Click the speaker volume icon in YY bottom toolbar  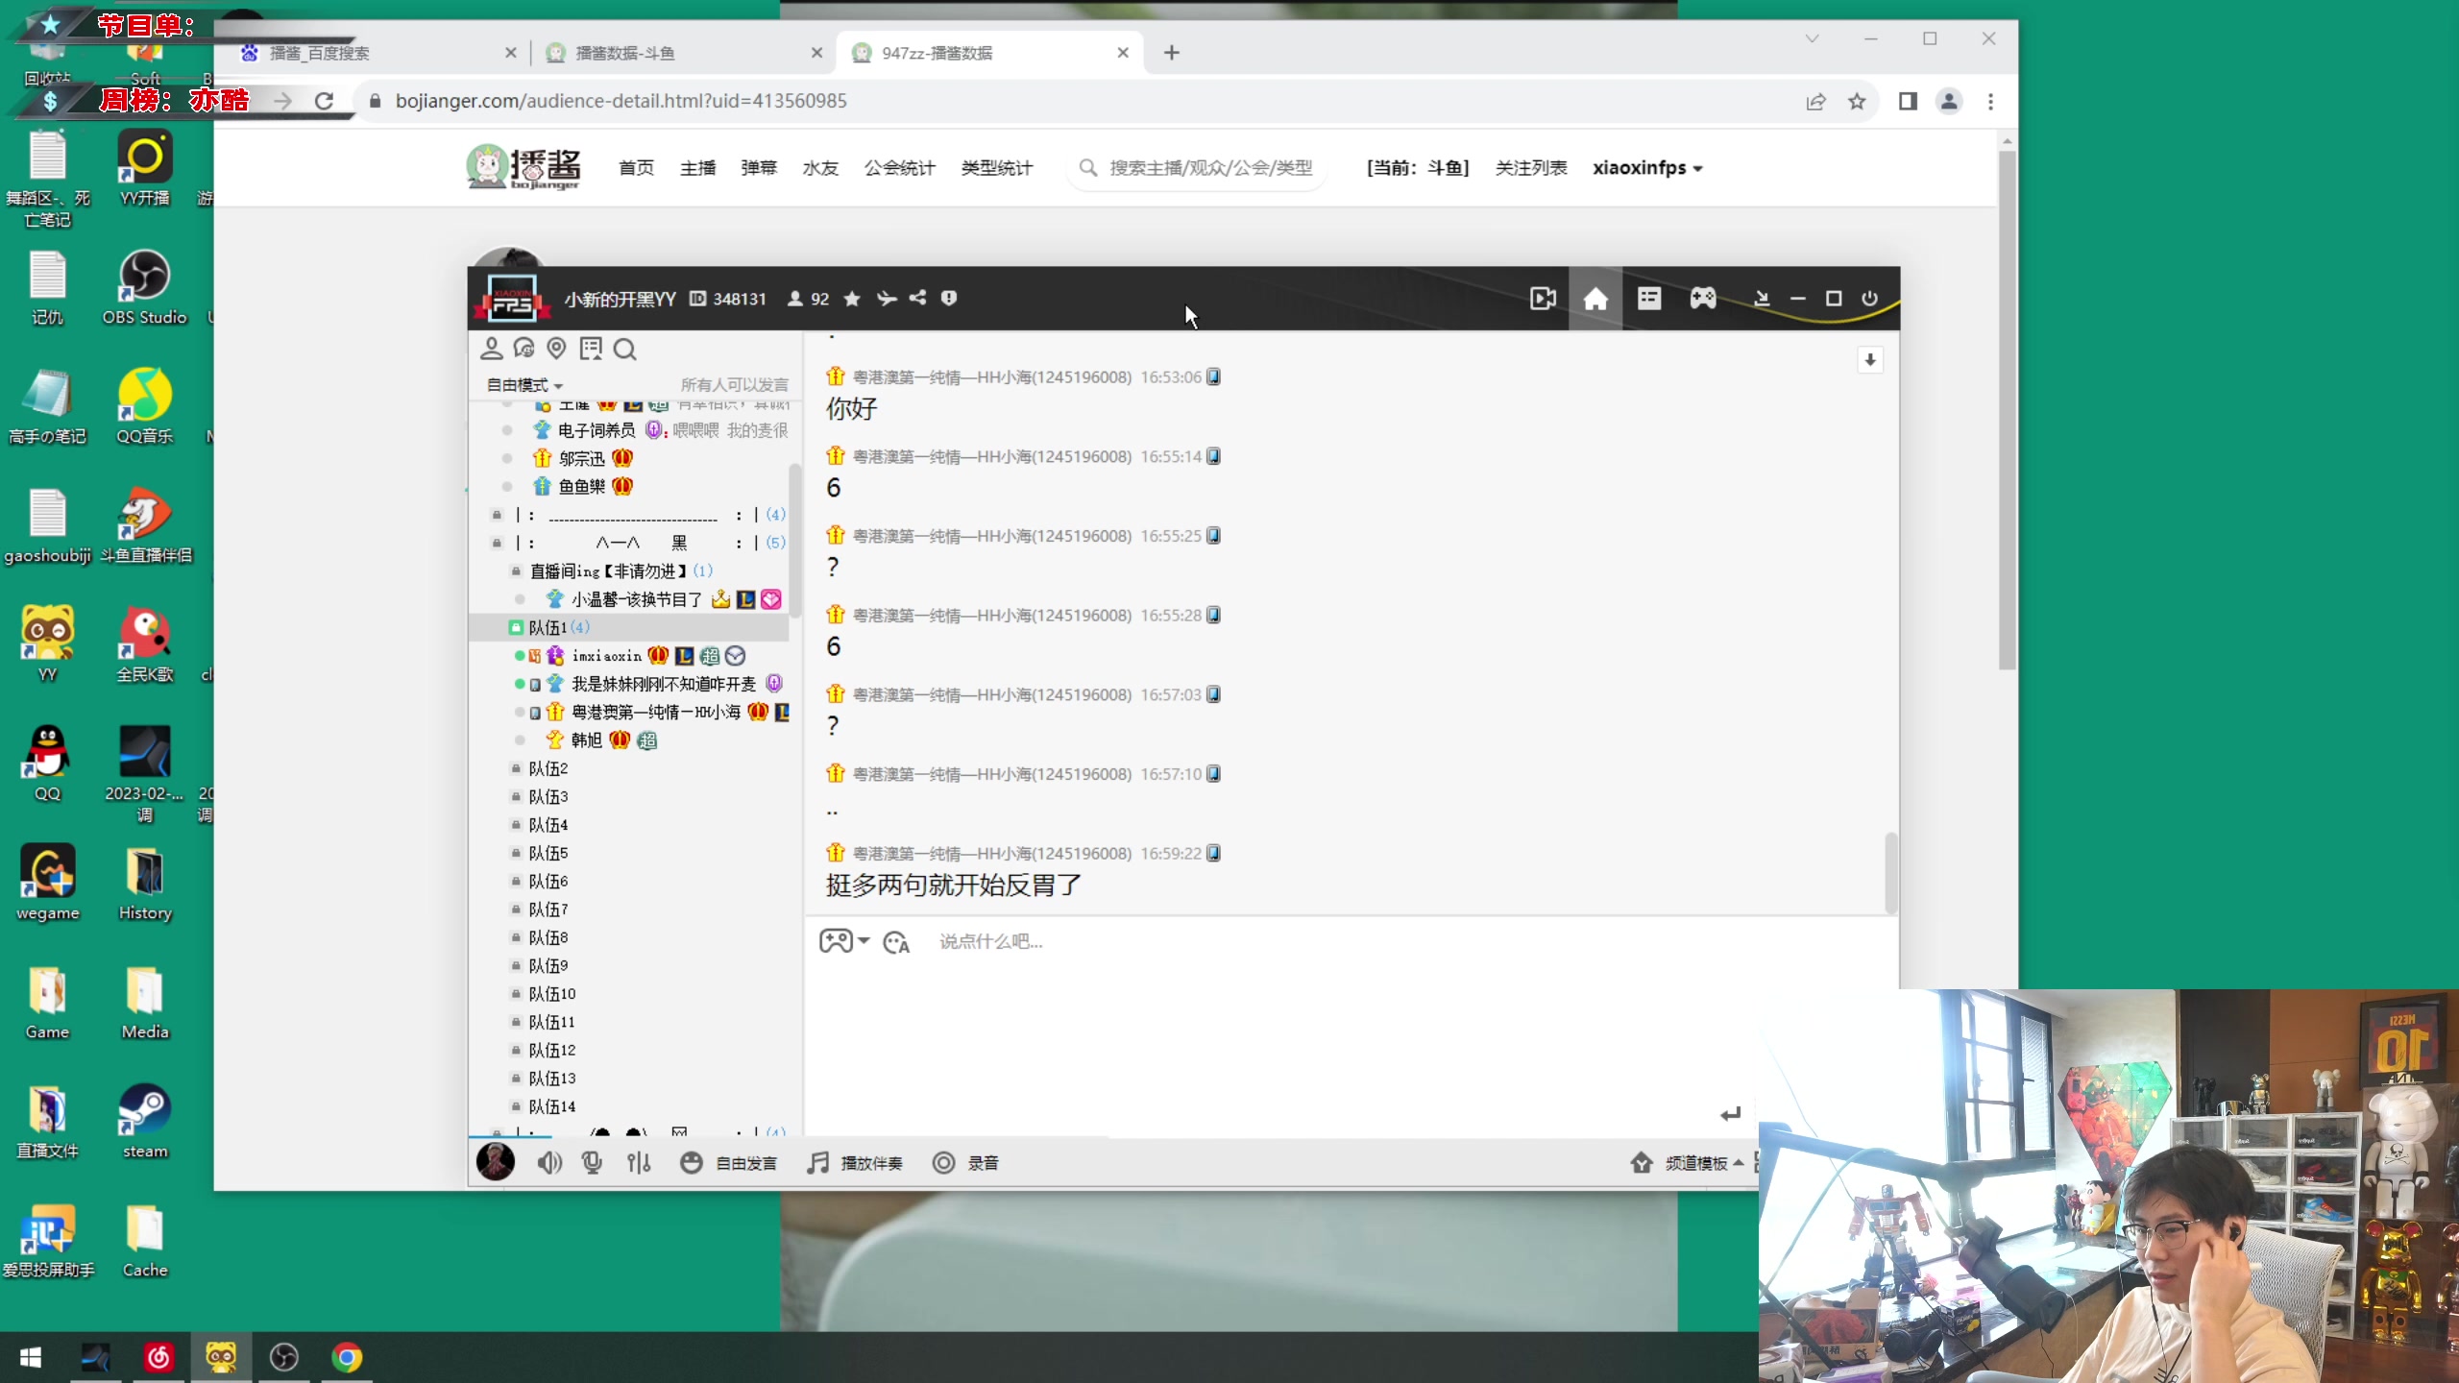[x=549, y=1162]
